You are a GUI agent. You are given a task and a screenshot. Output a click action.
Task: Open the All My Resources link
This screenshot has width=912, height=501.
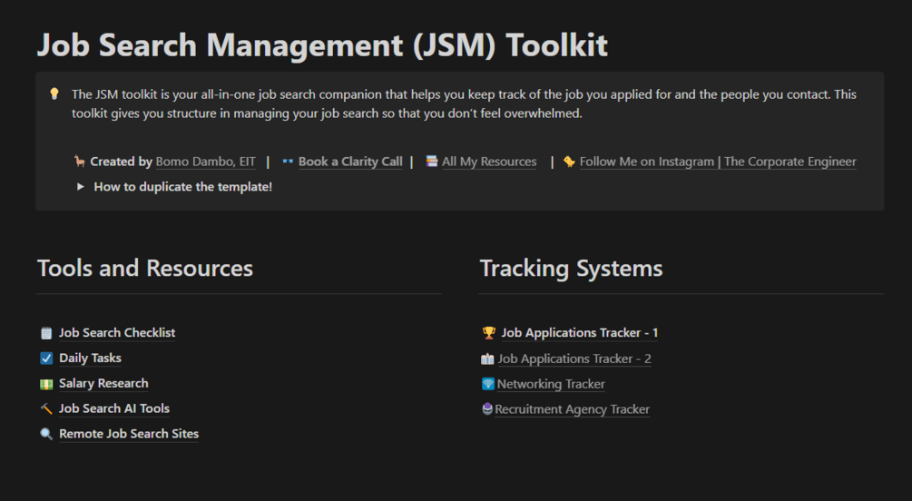coord(489,162)
